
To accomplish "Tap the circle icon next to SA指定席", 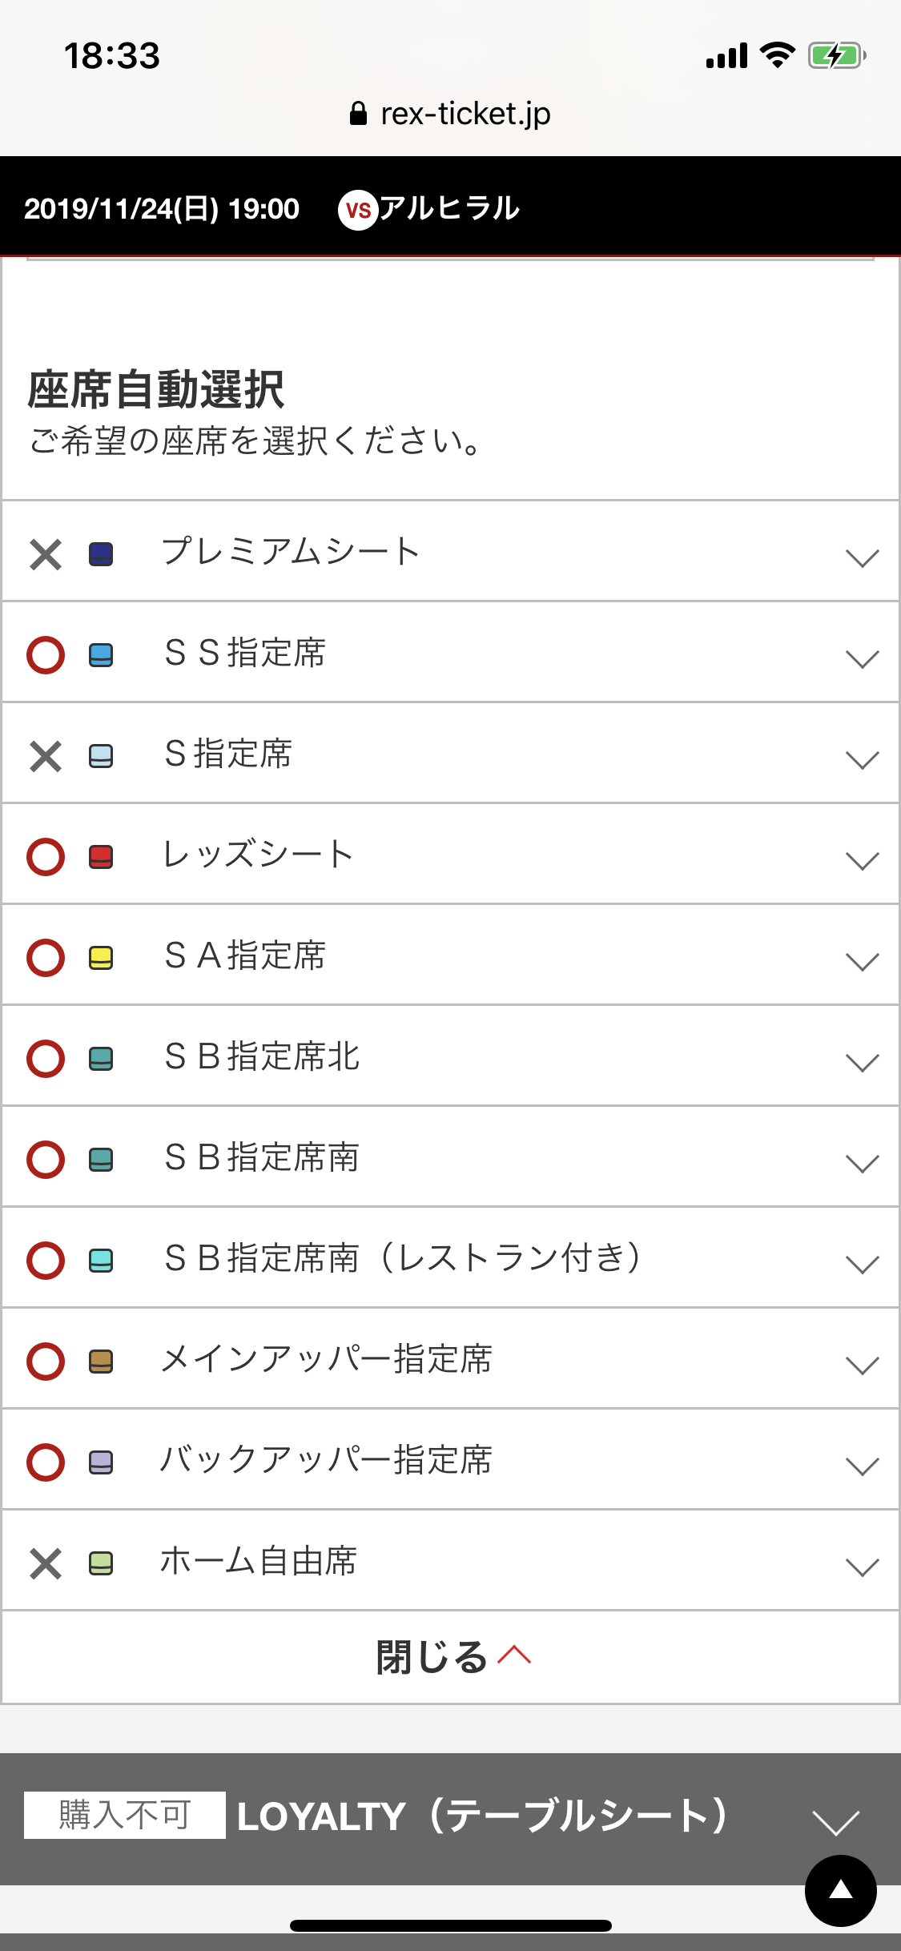I will [46, 958].
